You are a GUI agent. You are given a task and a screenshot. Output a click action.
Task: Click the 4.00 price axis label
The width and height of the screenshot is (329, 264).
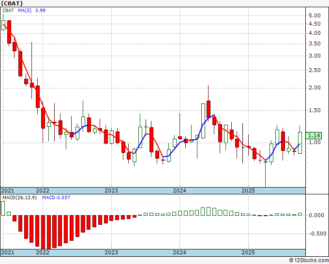(314, 33)
